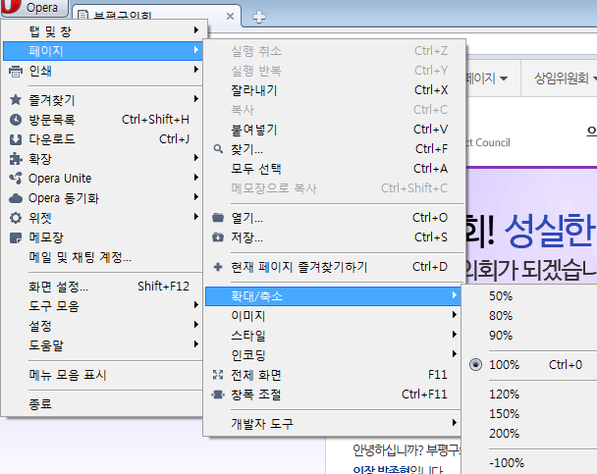Click the page's browser tab
This screenshot has width=597, height=474.
(156, 16)
